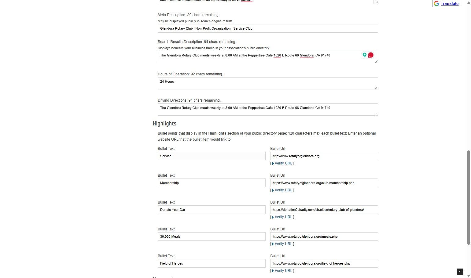The height and width of the screenshot is (278, 471).
Task: Click into the Search Results Description textarea
Action: tap(268, 57)
